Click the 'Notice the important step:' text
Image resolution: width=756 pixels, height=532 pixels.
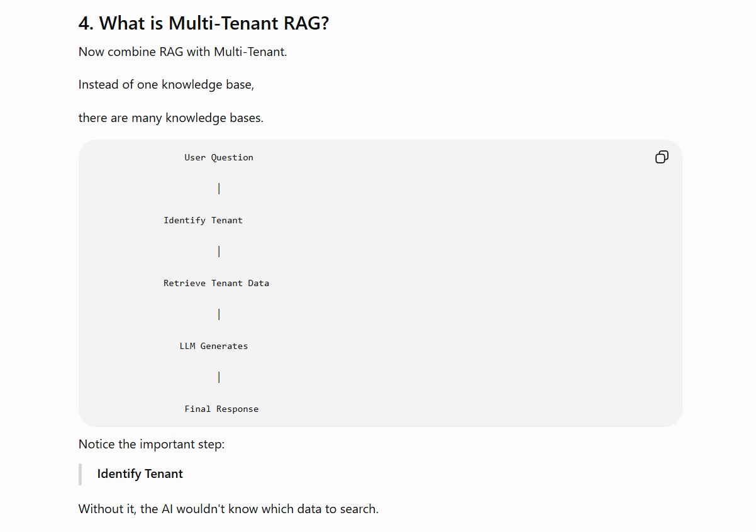point(152,444)
